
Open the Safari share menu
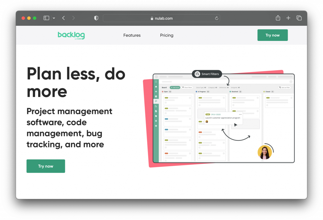pyautogui.click(x=278, y=18)
